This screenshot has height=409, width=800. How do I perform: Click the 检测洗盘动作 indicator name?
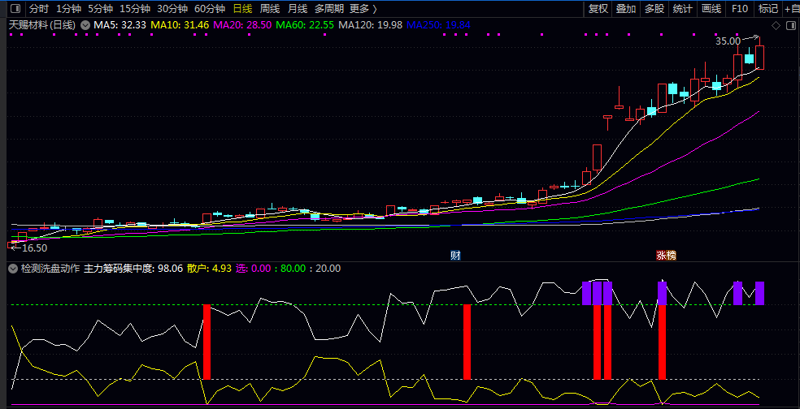(50, 269)
